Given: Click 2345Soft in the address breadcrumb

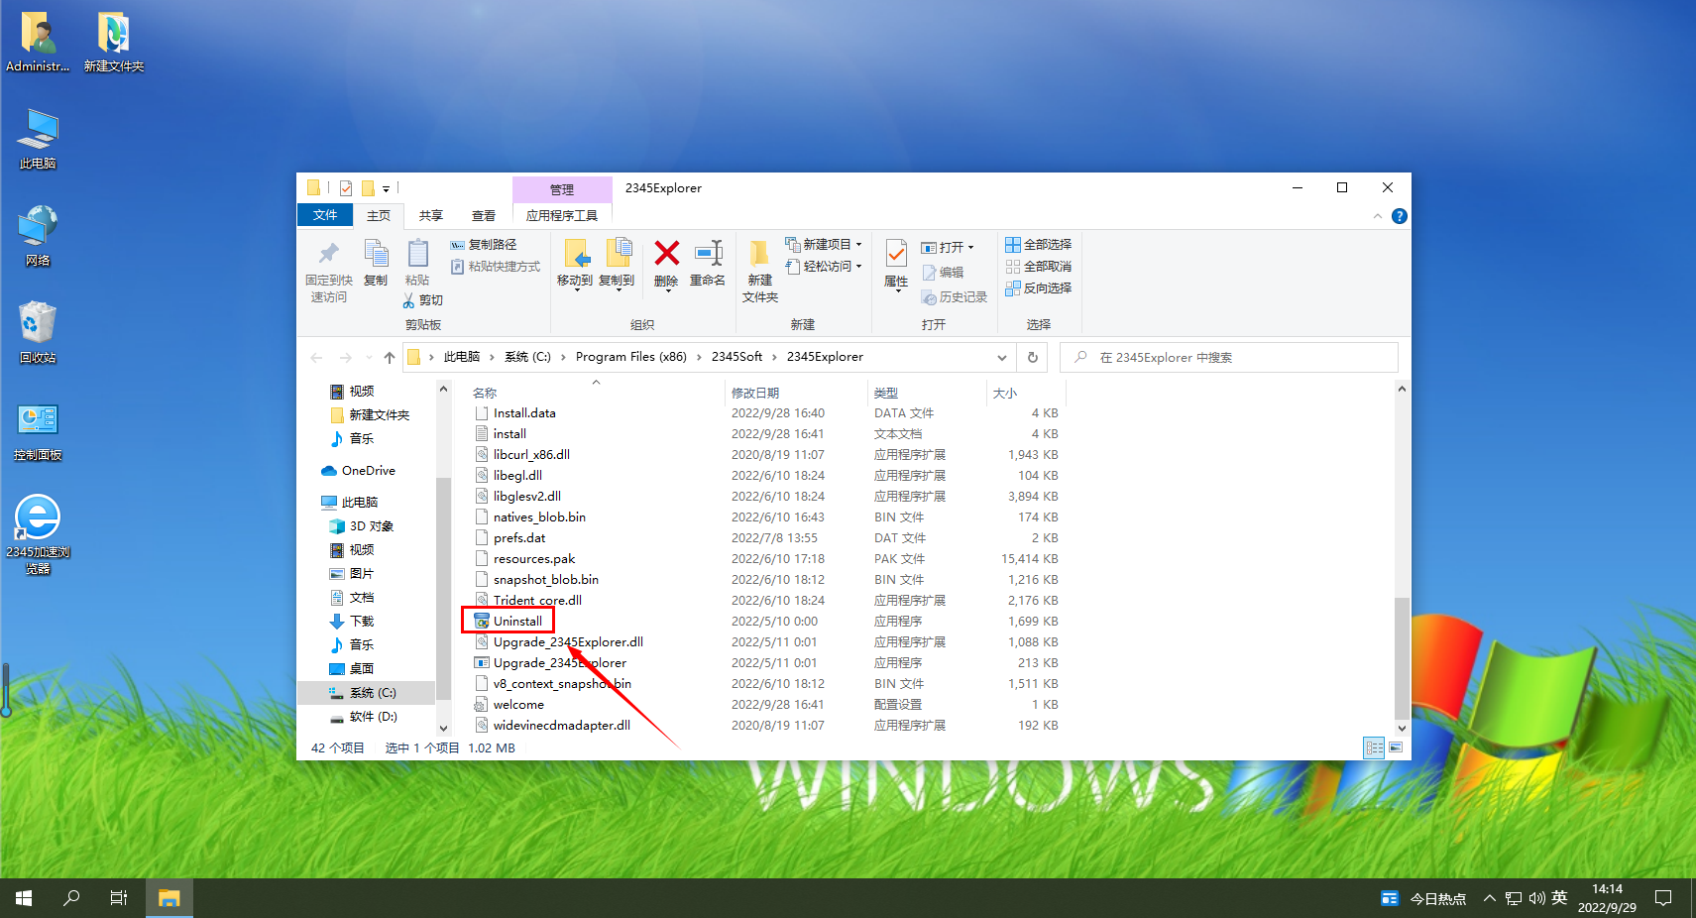Looking at the screenshot, I should point(736,357).
